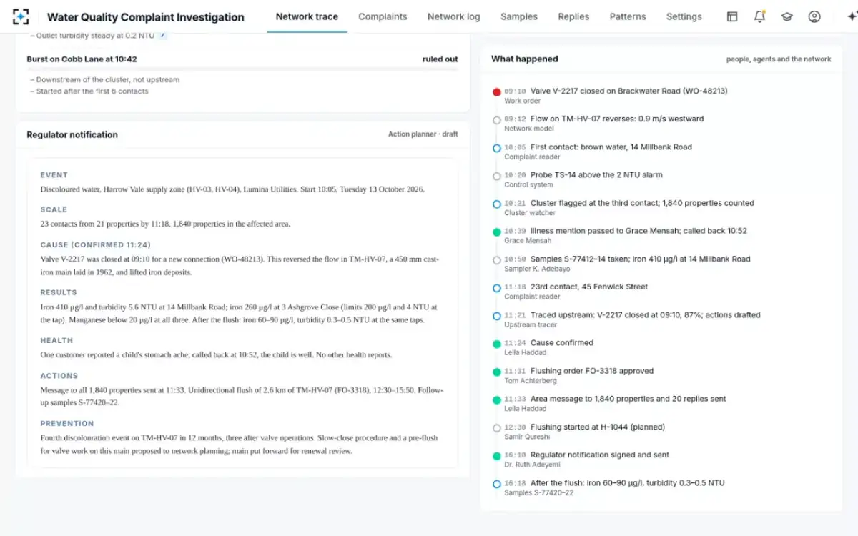Screen dimensions: 858x536
Task: Click marker for samples S-77412–14 taken
Action: coord(497,260)
